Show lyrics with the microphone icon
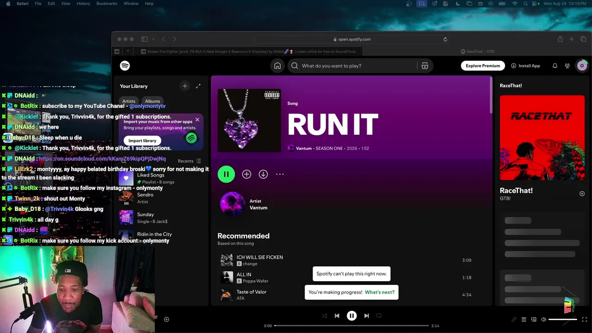 514,320
